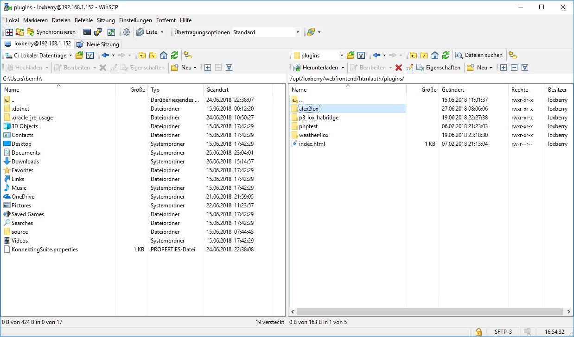Go to parent directory in local panel
This screenshot has height=337, width=574.
pyautogui.click(x=142, y=55)
